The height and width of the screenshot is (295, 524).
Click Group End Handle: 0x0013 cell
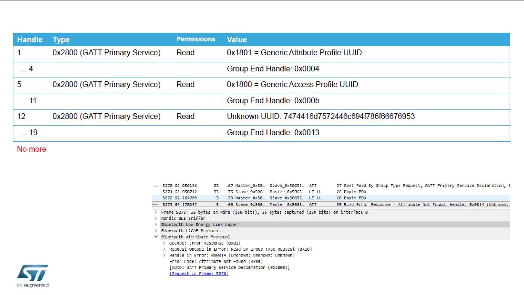(x=273, y=133)
